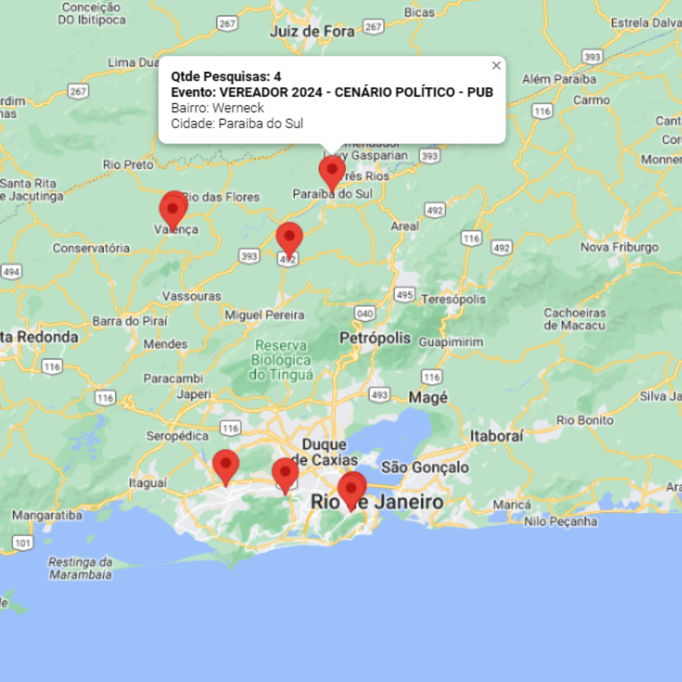Select the red pin below Duque de Caxias

coord(285,474)
